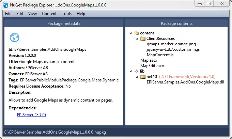Image resolution: width=232 pixels, height=139 pixels.
Task: Open the View menu
Action: tap(32, 14)
